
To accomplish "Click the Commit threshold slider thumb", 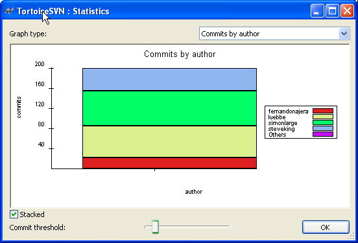I will (155, 227).
